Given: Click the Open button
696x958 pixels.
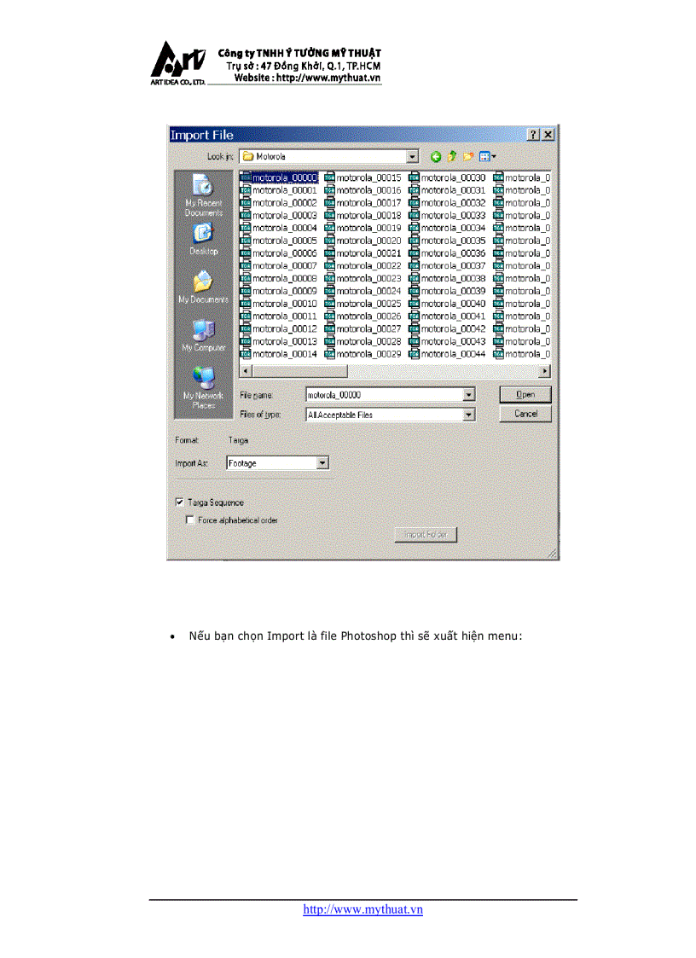Looking at the screenshot, I should 525,395.
